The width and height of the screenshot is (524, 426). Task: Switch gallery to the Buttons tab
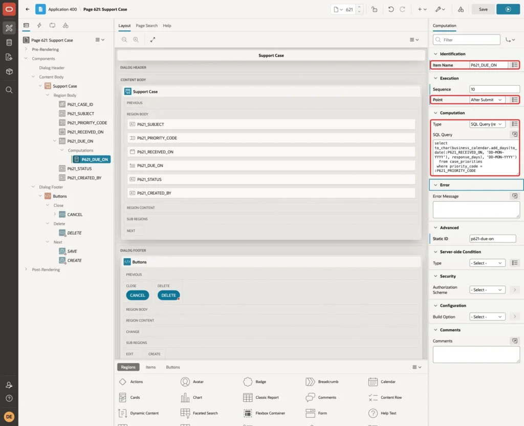point(173,367)
